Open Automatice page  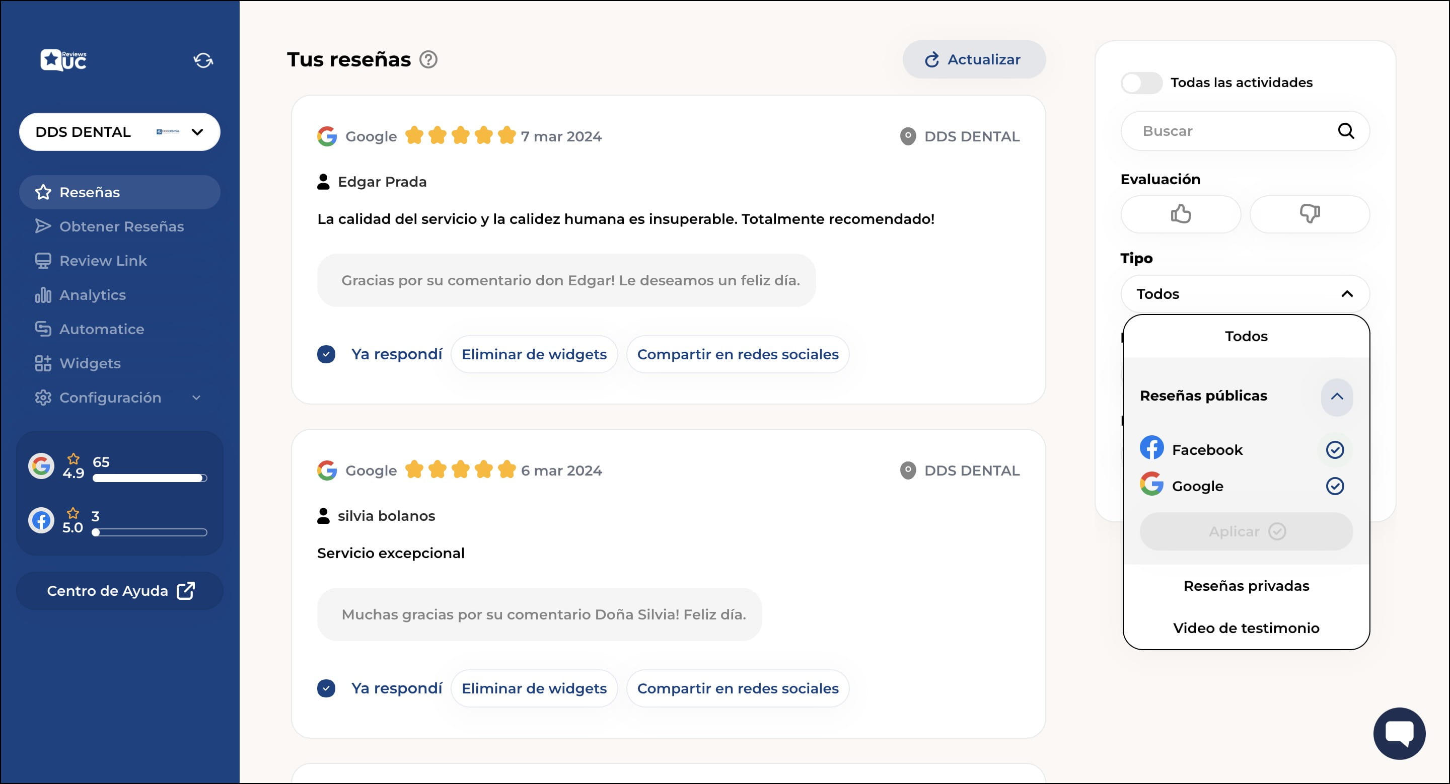coord(119,329)
